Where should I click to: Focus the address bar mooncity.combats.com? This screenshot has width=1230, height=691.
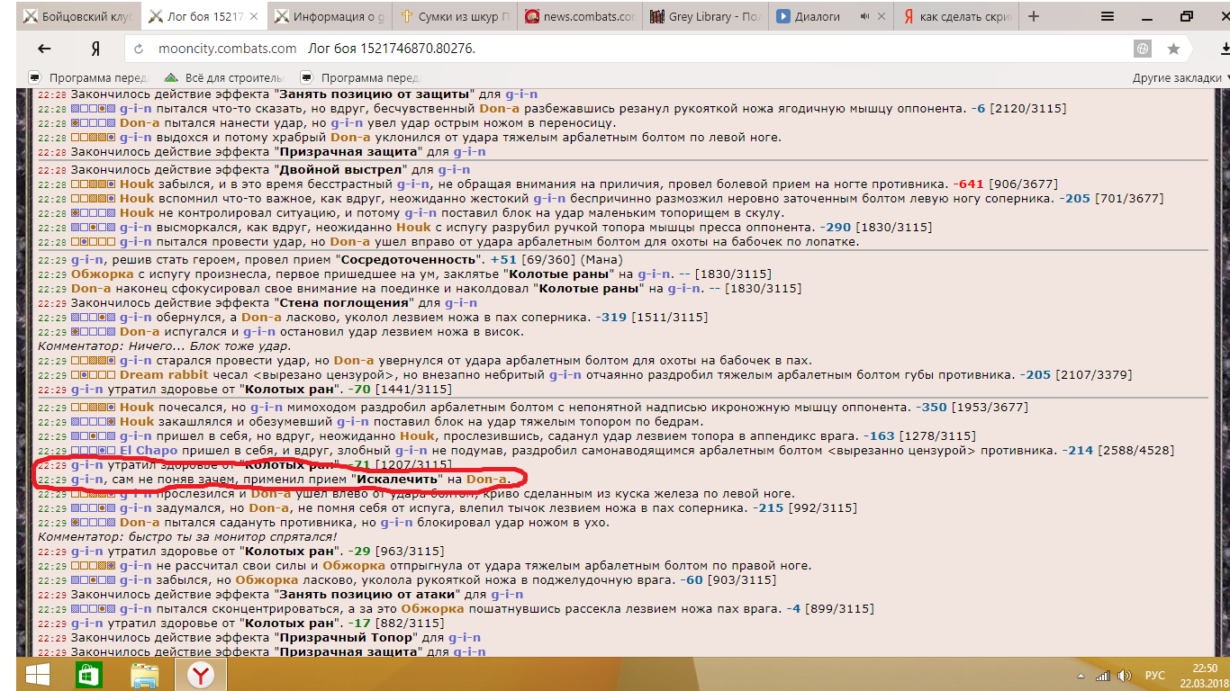click(x=228, y=49)
